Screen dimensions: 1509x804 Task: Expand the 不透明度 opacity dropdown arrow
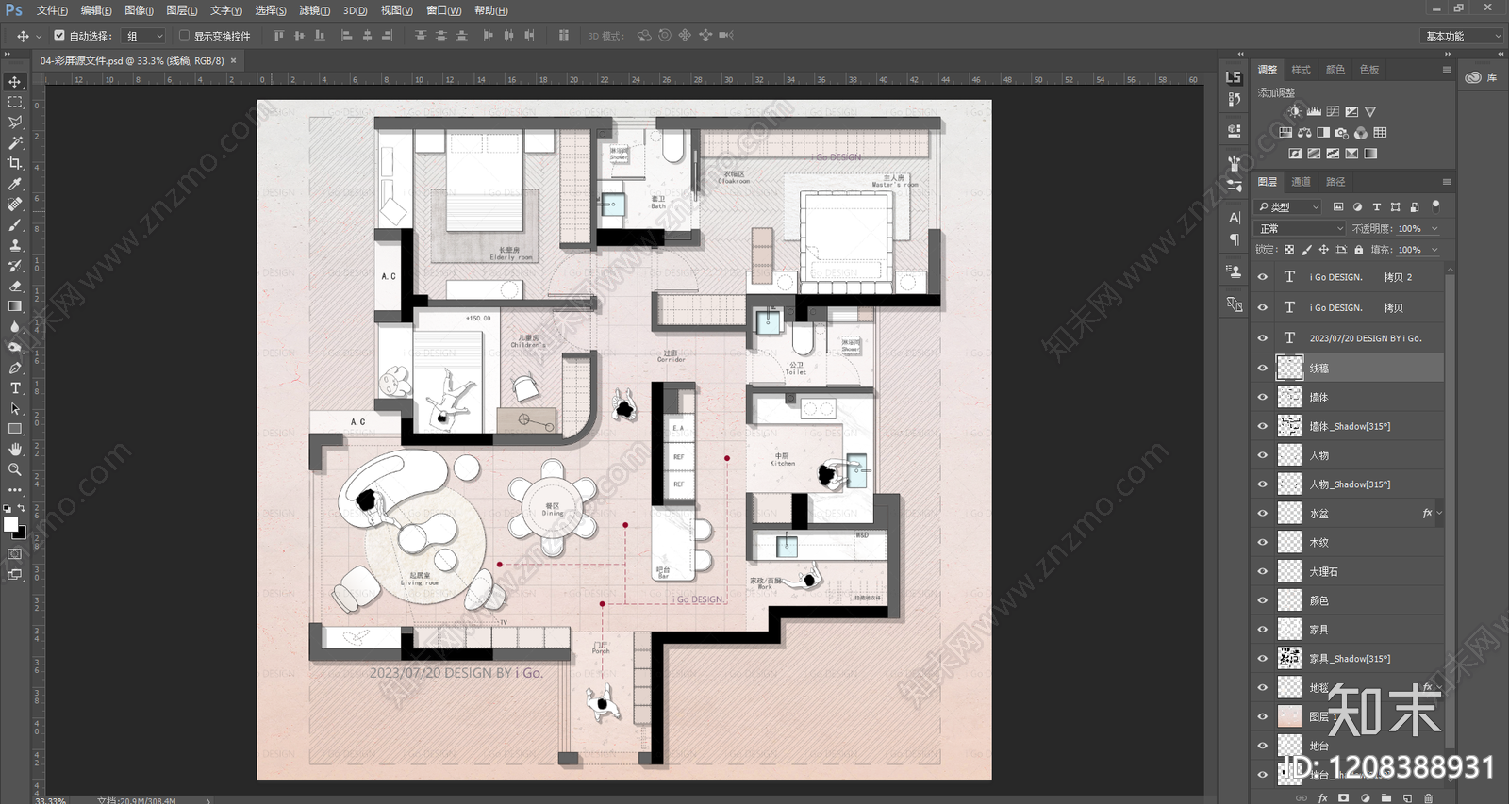1435,228
